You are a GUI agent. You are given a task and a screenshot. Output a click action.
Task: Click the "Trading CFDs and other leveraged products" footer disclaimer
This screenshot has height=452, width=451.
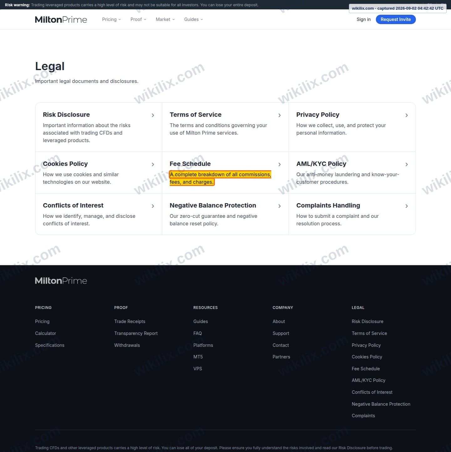214,448
